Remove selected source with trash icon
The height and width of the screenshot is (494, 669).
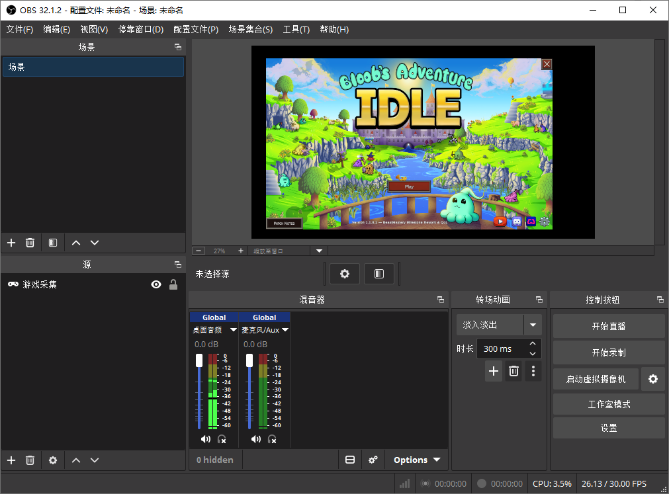pyautogui.click(x=30, y=460)
